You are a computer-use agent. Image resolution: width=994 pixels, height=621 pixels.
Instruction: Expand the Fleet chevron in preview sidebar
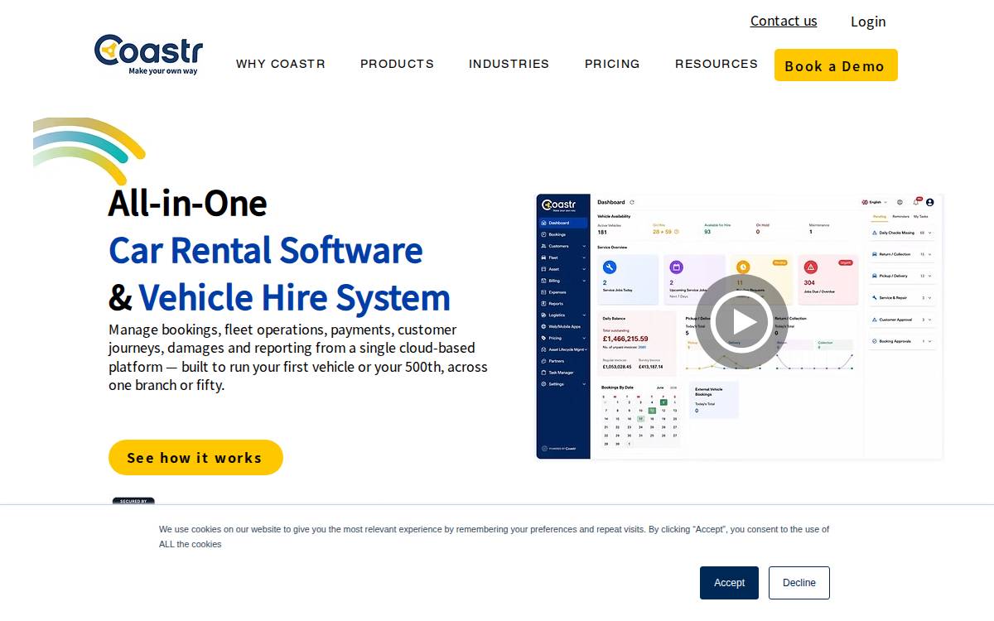(x=584, y=258)
